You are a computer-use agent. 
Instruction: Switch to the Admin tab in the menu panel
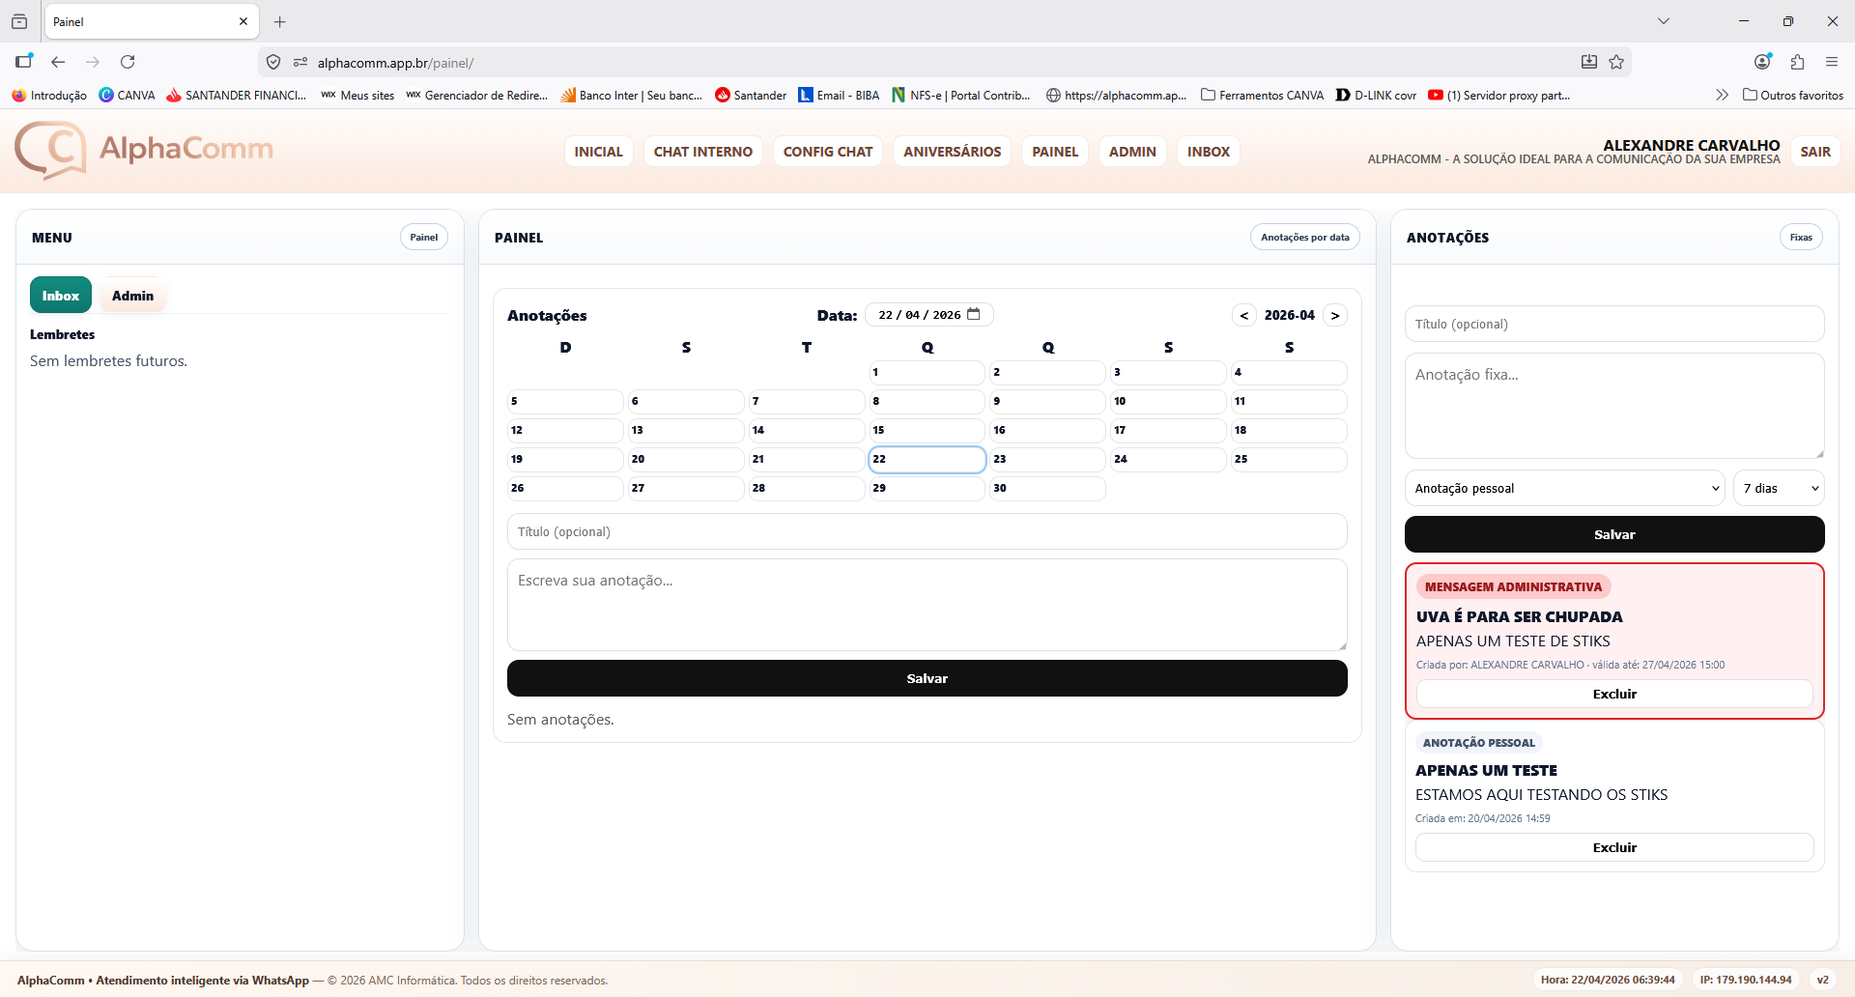[132, 296]
